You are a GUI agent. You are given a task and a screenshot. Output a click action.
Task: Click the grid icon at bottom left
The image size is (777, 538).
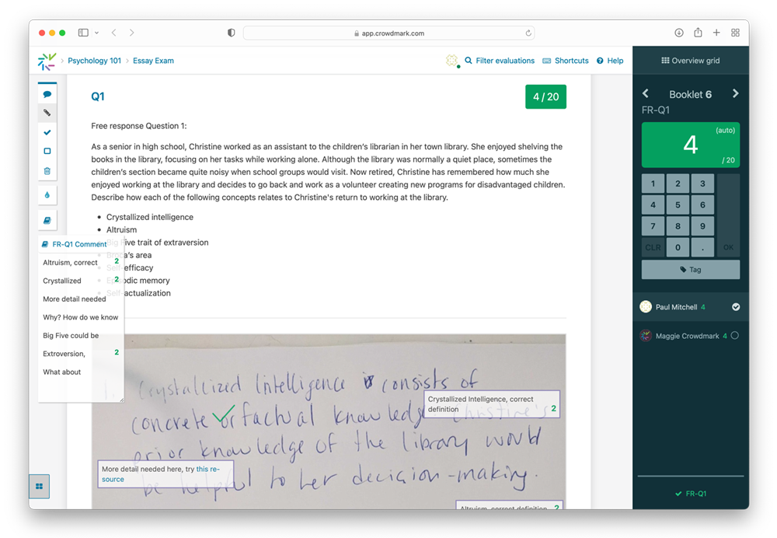pos(39,486)
